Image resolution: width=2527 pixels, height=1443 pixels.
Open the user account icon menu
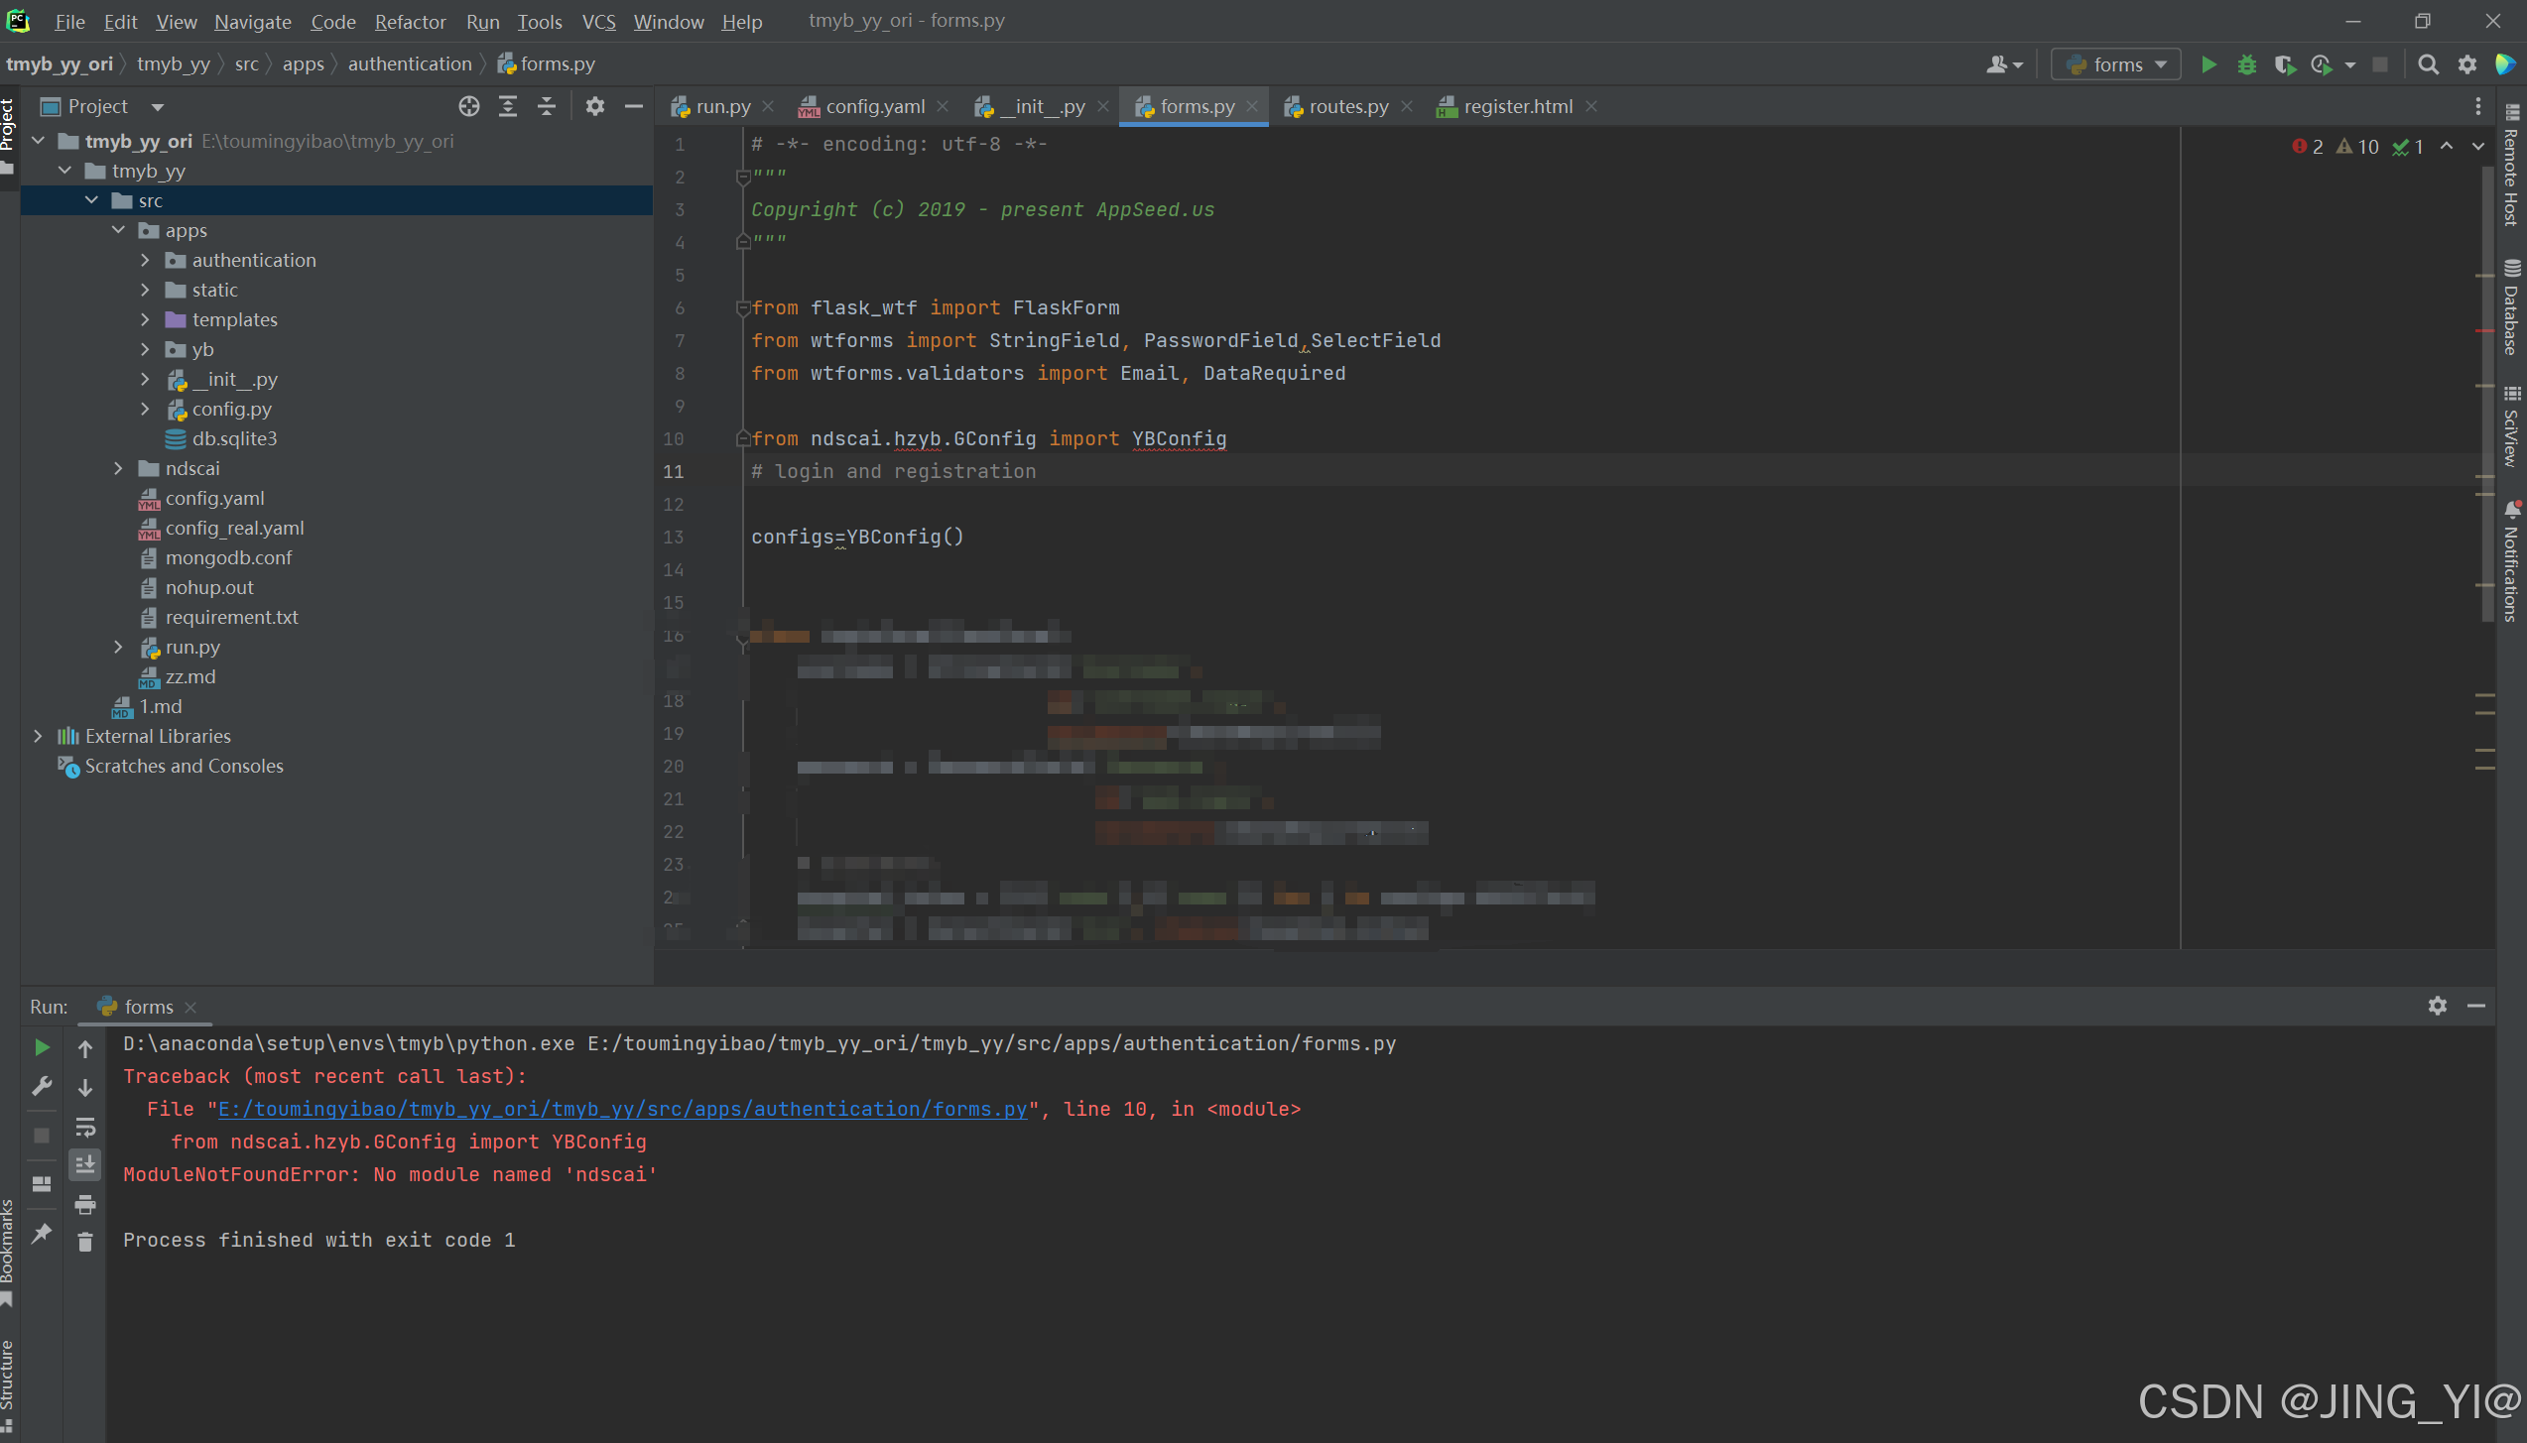2004,64
